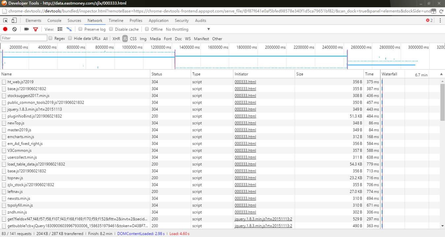Stop recording network log

(5, 29)
